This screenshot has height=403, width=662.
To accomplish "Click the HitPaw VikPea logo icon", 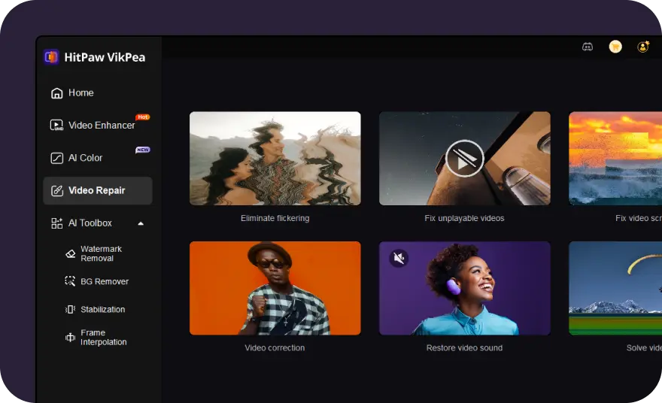I will coord(51,56).
